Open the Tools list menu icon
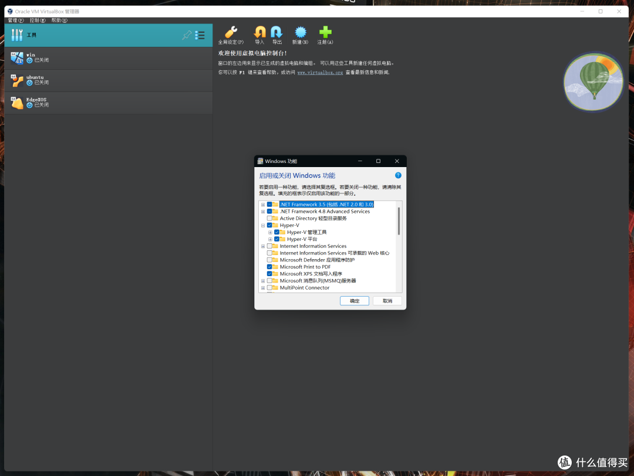Screen dimensions: 634x476 [200, 35]
